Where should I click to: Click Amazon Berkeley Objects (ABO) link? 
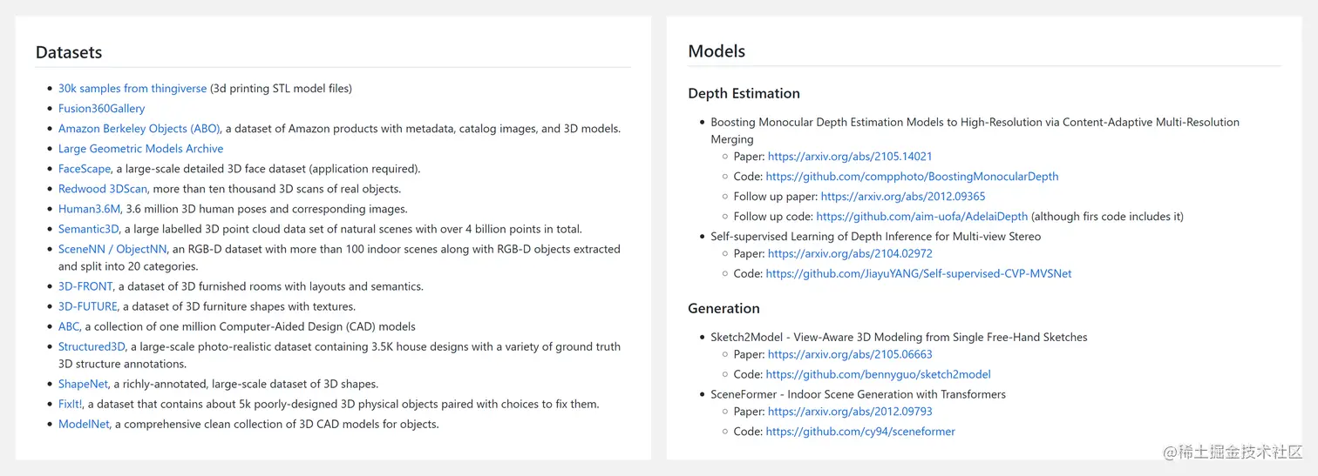point(139,129)
